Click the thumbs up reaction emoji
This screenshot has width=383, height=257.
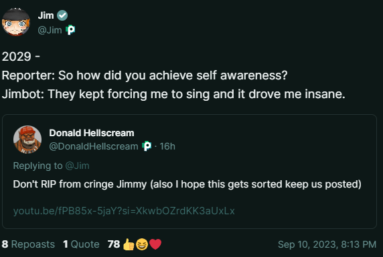point(129,244)
